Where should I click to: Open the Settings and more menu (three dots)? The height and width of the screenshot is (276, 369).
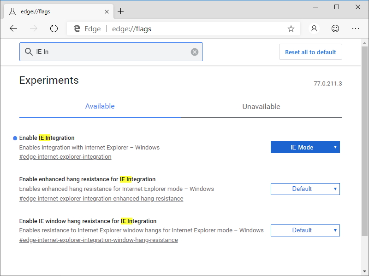(x=356, y=28)
